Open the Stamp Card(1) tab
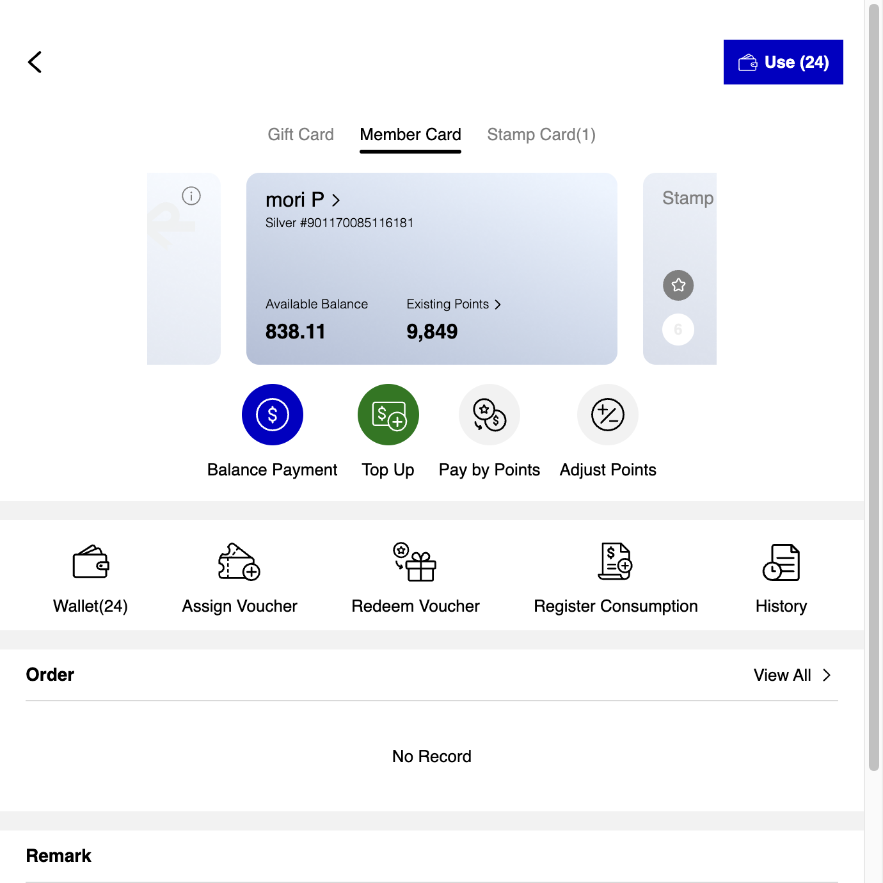Viewport: 883px width, 883px height. (x=541, y=134)
